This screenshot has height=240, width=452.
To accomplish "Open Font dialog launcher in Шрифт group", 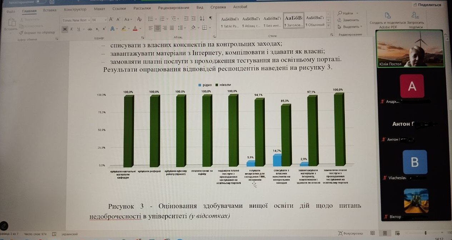I will pos(143,37).
